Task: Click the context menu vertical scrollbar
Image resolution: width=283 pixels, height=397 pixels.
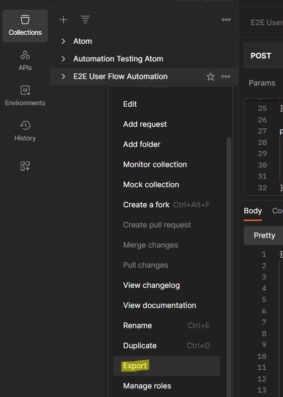Action: click(229, 267)
